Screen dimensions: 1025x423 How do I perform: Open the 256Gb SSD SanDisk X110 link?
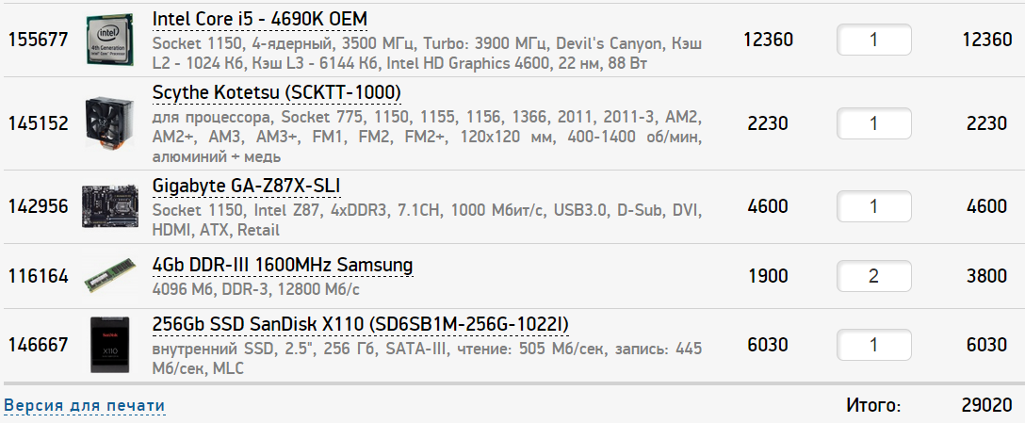click(361, 325)
